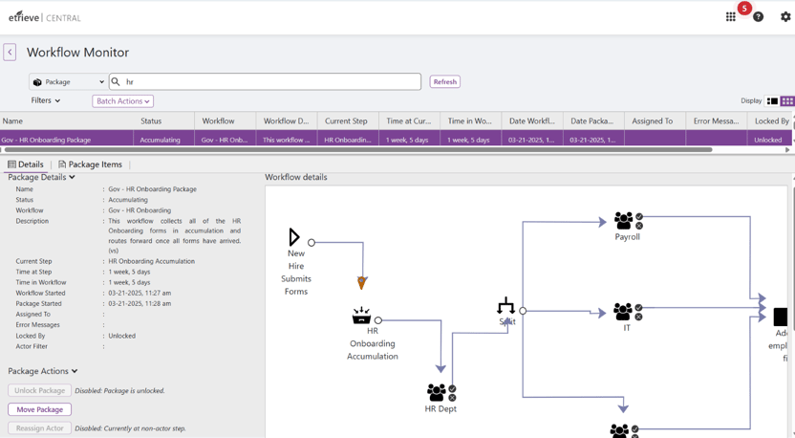Sort by the Locked By column header

769,120
